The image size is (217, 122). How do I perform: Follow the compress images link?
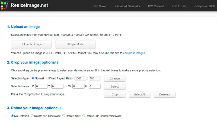coord(134,53)
